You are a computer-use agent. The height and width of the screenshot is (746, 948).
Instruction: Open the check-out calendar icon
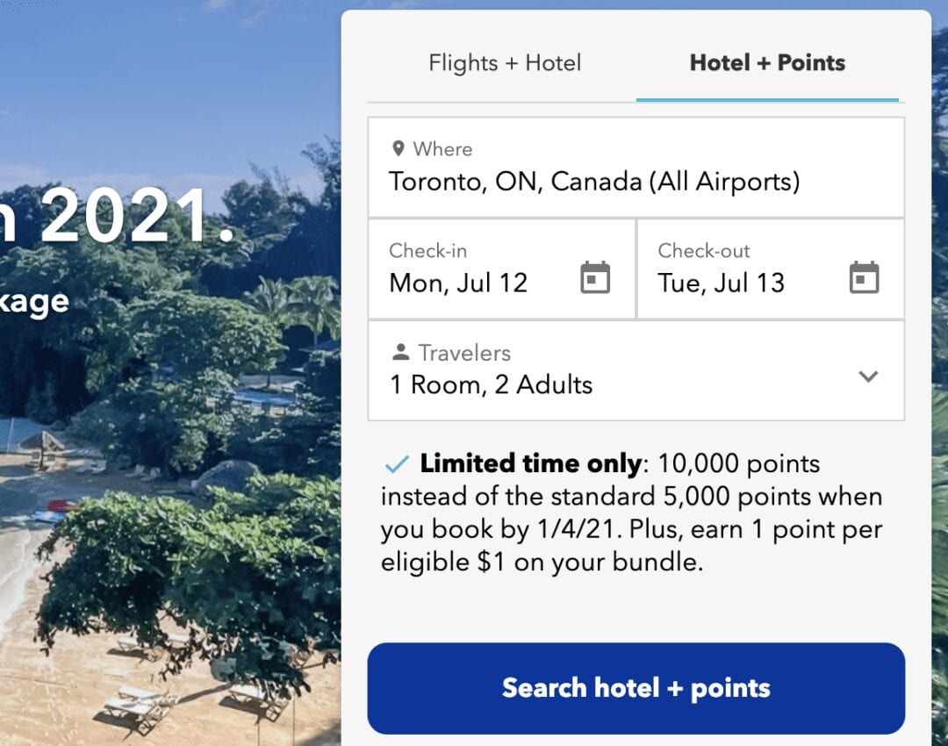tap(865, 276)
